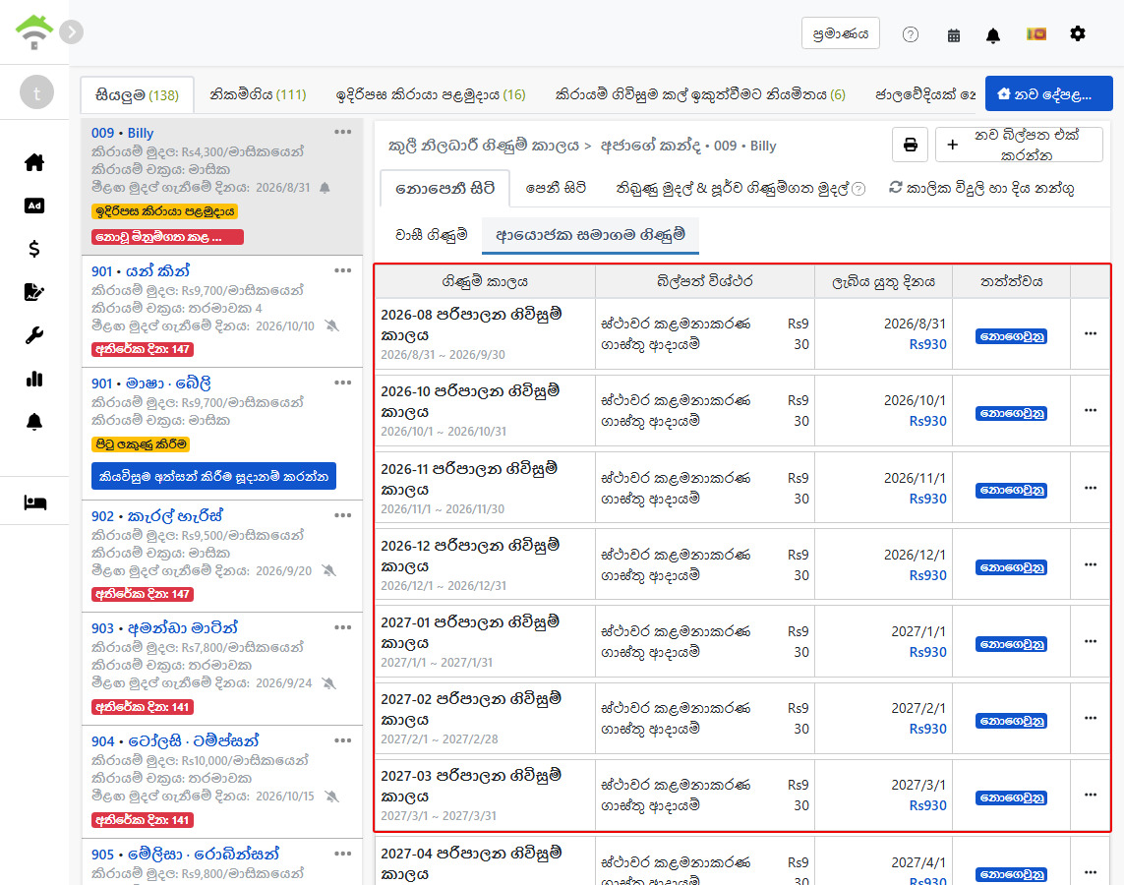The height and width of the screenshot is (885, 1124).
Task: Click the user avatar 't' circle
Action: pos(36,92)
